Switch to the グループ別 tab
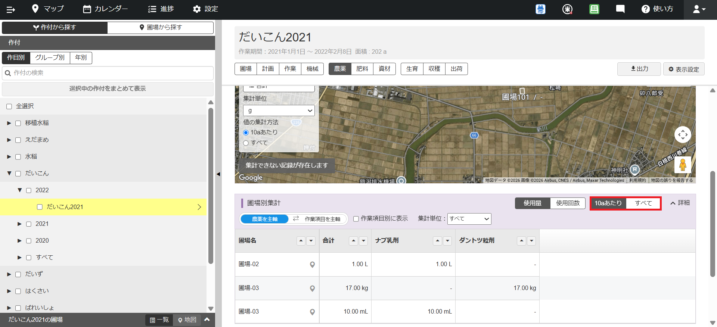The height and width of the screenshot is (327, 717). 50,57
